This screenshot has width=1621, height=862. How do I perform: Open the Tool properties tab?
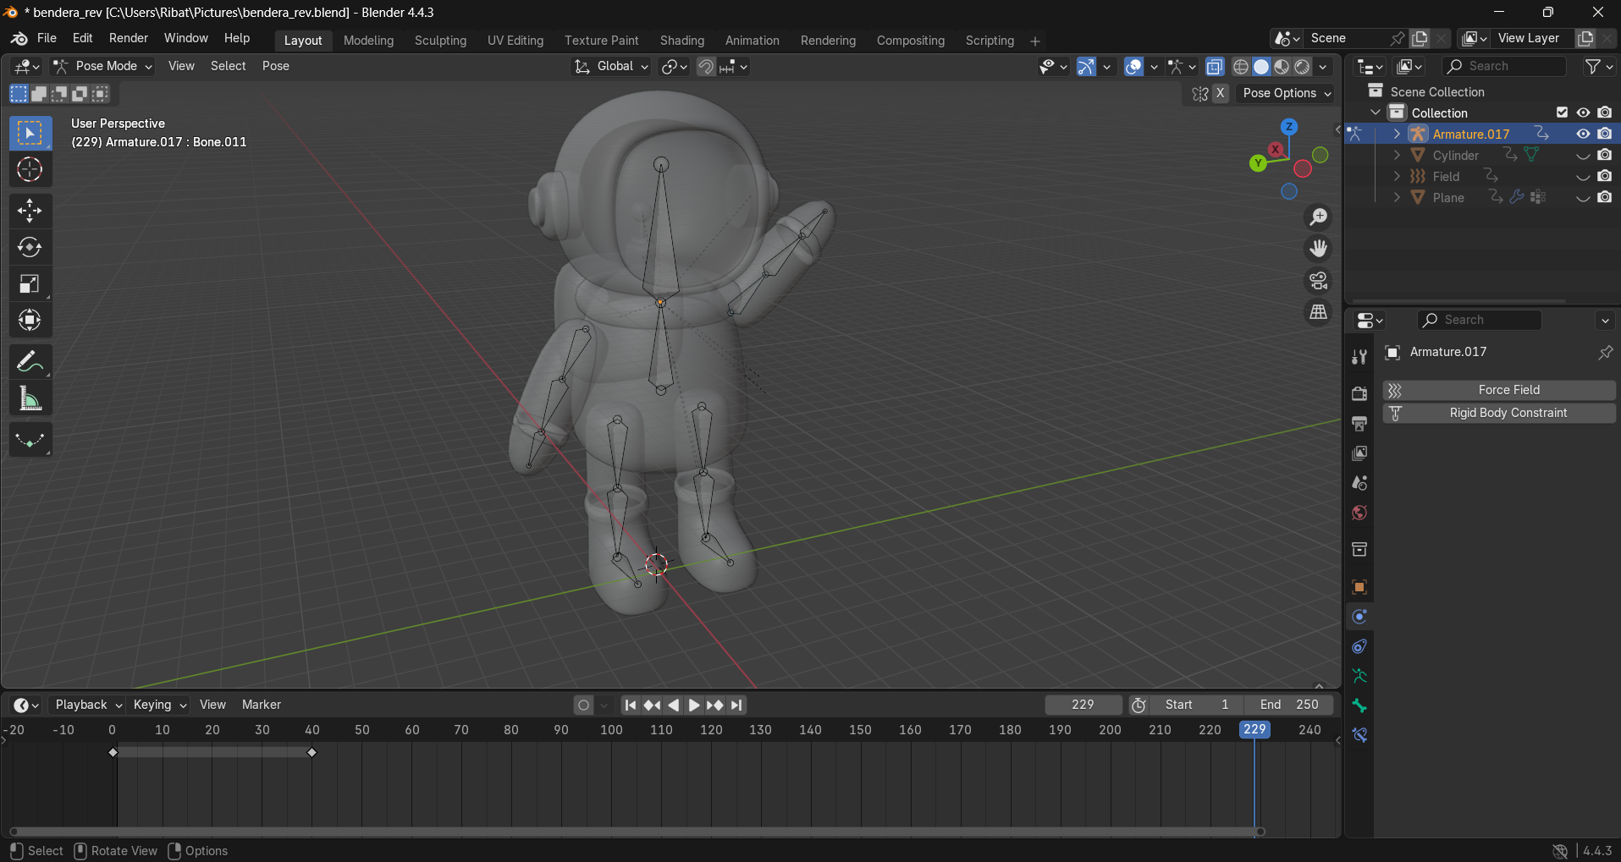[1359, 357]
